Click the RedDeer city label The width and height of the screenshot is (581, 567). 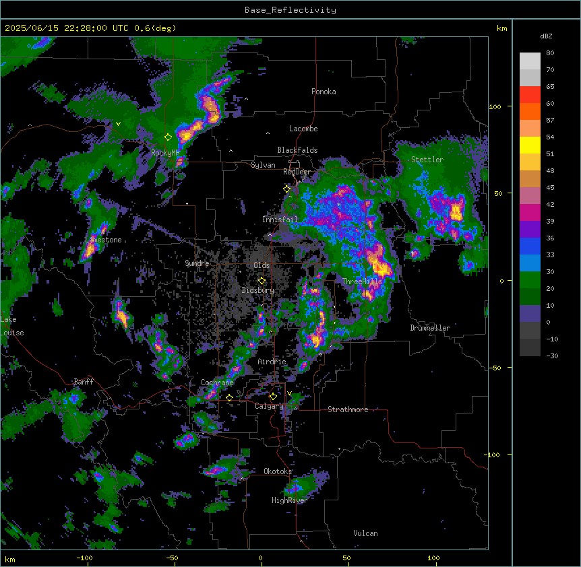click(x=297, y=172)
